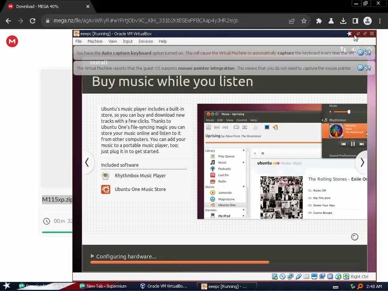The image size is (388, 291).
Task: Click the 2:48 AM clock
Action: [374, 286]
